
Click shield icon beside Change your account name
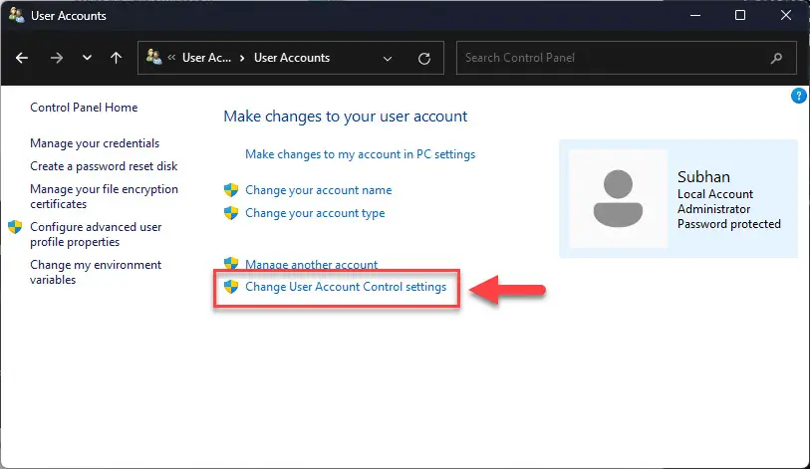pos(231,190)
